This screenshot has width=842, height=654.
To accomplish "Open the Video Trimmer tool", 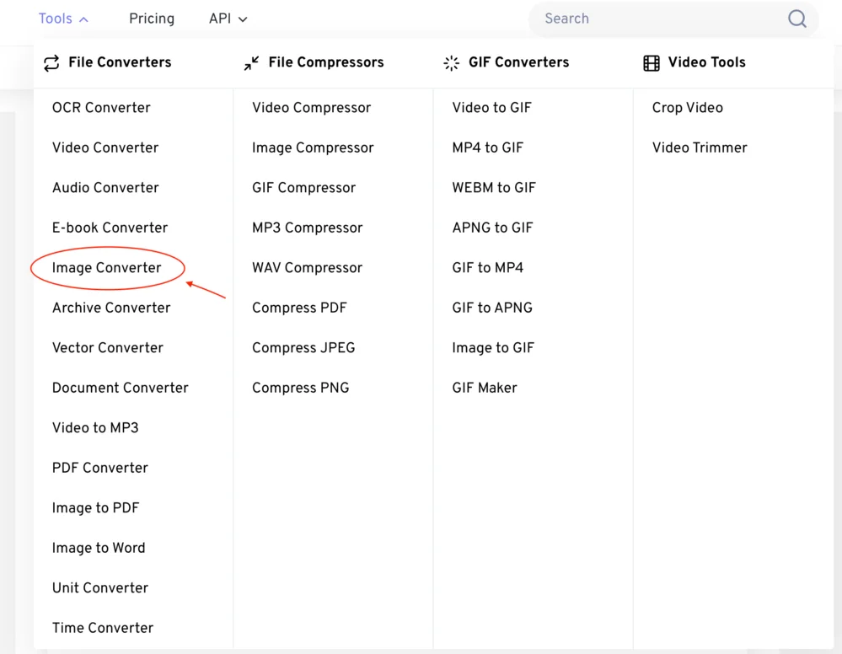I will 700,147.
